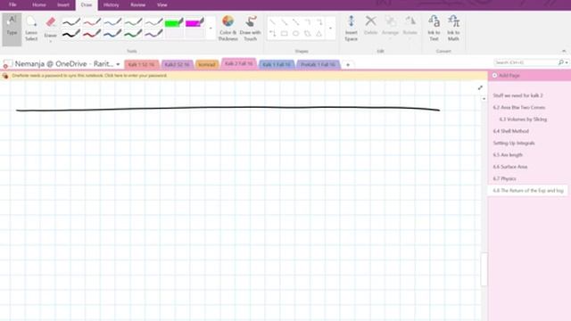Expand the pens gallery
The width and height of the screenshot is (571, 321).
click(211, 29)
